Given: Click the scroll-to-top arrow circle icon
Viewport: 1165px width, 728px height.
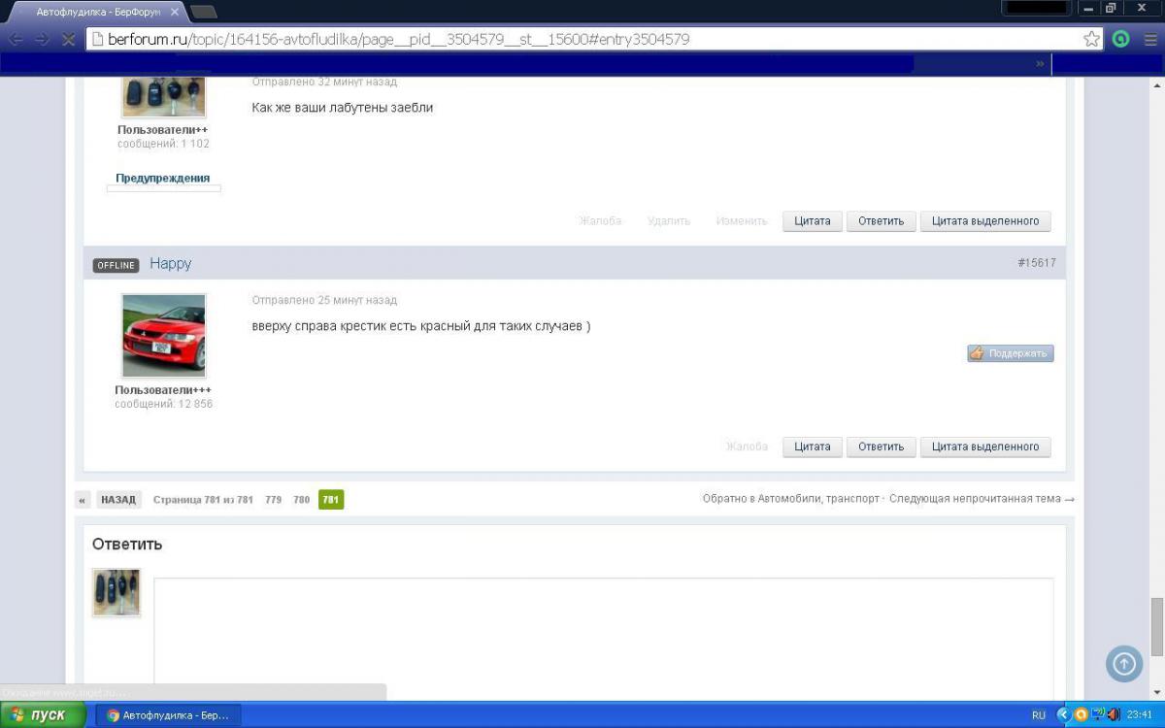Looking at the screenshot, I should [x=1124, y=664].
